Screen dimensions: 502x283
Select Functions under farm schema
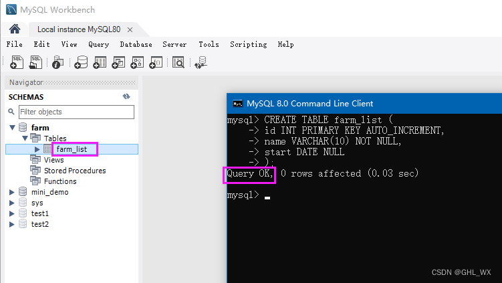[60, 181]
